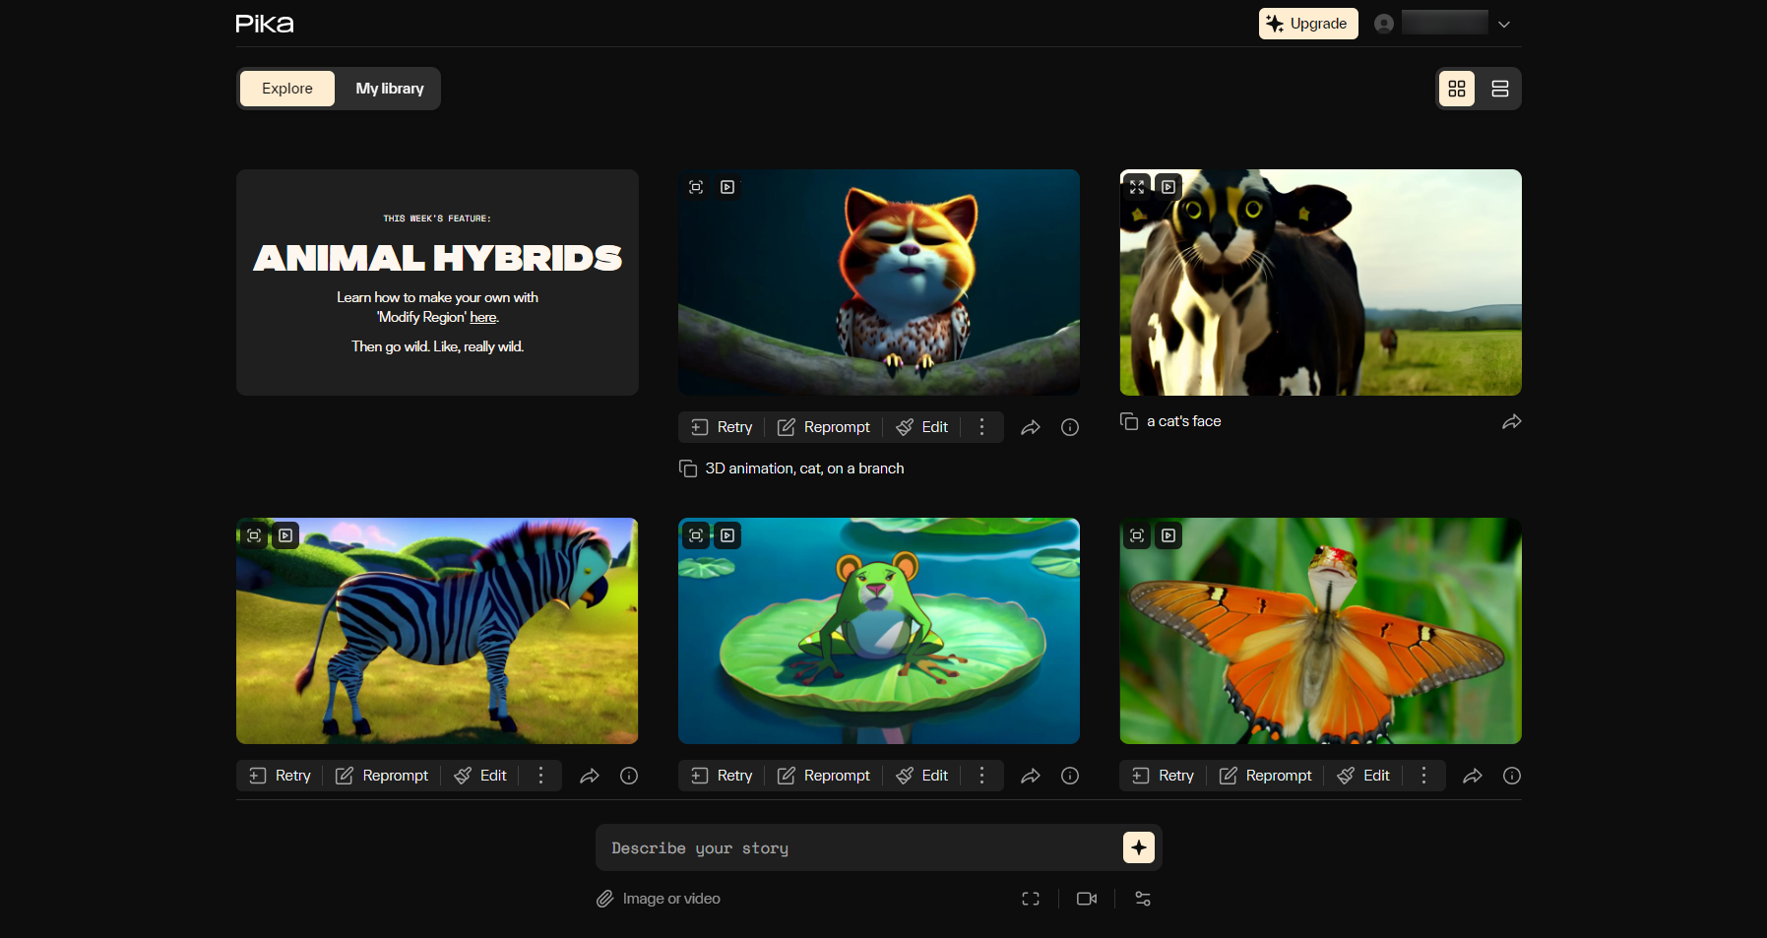Retry the zebra video generation
Viewport: 1767px width, 938px height.
281,776
